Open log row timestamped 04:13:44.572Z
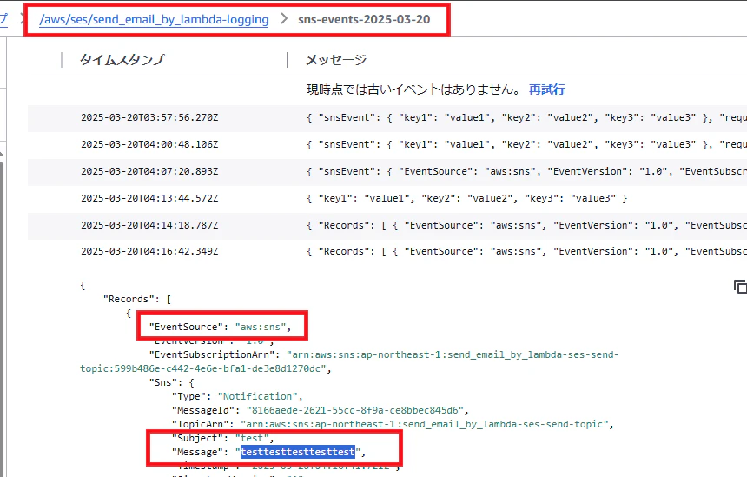Viewport: 747px width, 477px height. [x=387, y=198]
